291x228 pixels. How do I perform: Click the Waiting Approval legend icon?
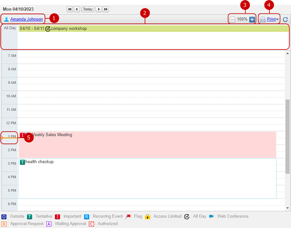49,224
